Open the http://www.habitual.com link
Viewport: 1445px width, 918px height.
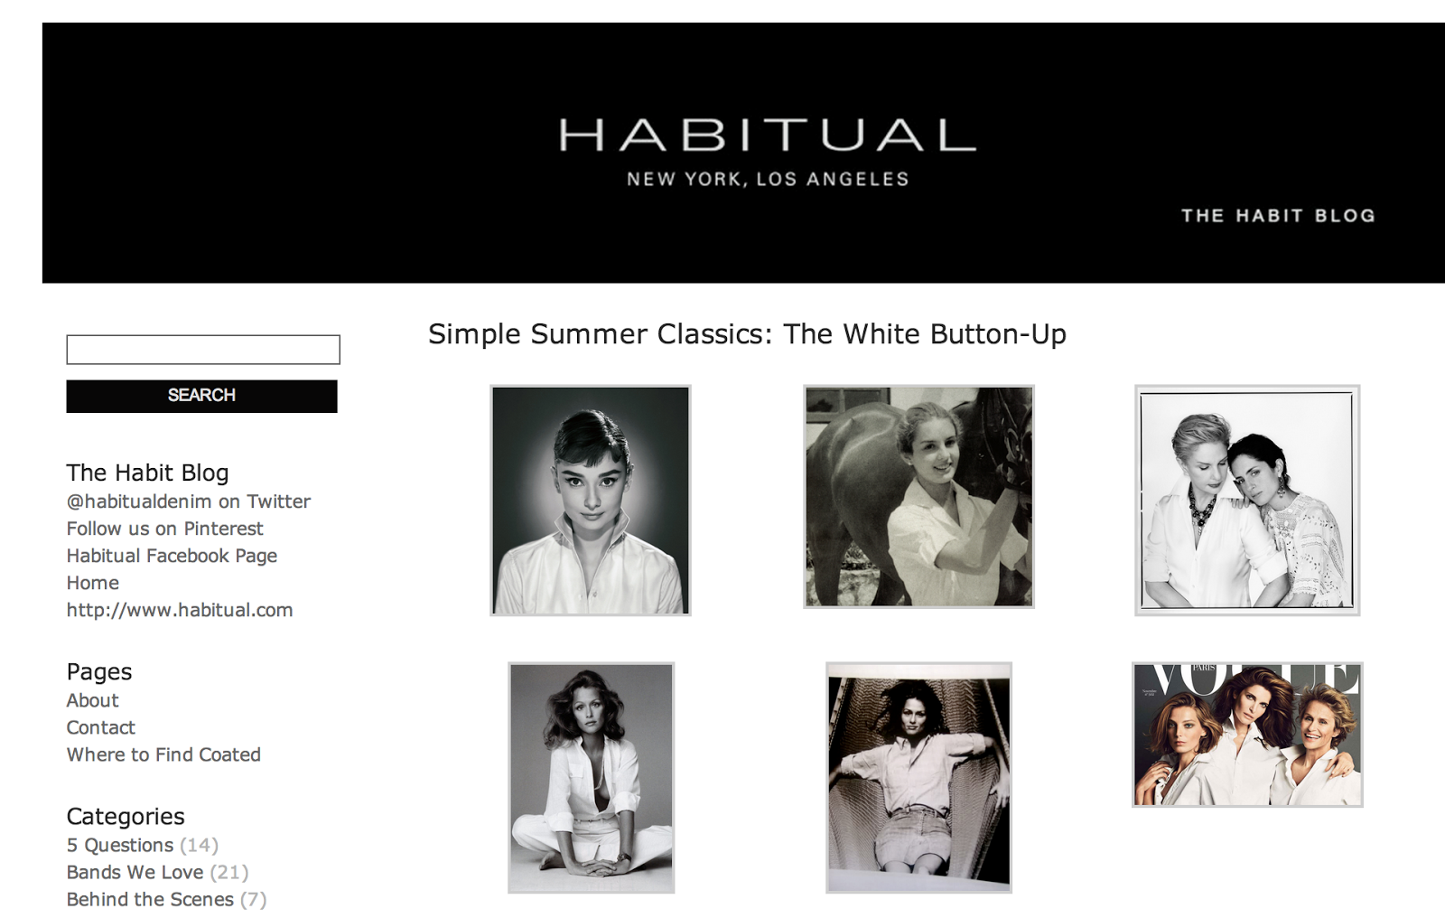click(x=179, y=610)
